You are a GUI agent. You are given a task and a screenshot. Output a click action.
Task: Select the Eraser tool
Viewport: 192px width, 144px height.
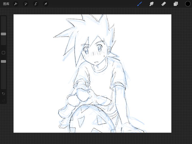pyautogui.click(x=163, y=4)
